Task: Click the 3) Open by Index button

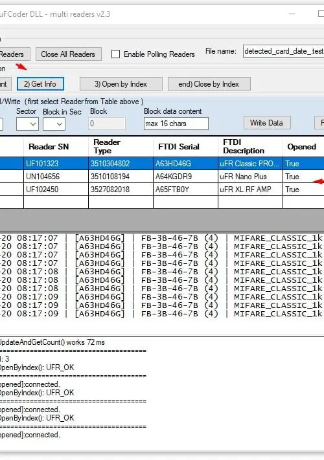Action: point(121,84)
